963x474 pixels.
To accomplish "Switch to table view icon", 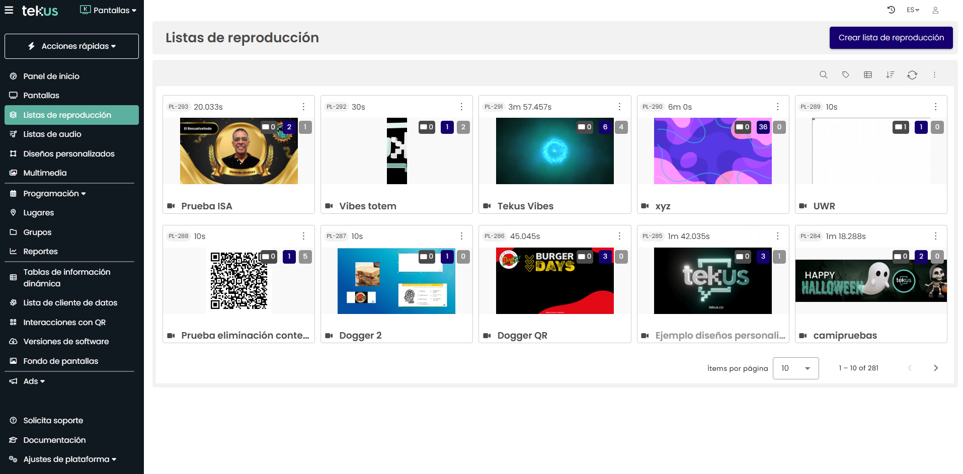I will coord(867,74).
